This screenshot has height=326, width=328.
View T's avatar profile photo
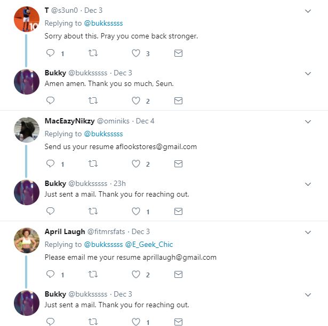pos(26,19)
